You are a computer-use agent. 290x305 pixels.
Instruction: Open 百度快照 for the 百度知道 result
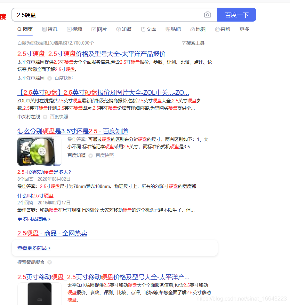[105, 155]
